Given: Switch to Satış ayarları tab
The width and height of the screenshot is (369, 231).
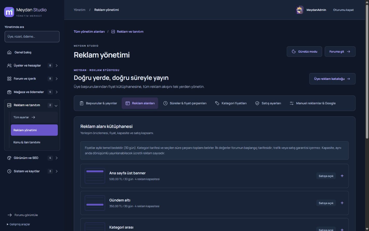Looking at the screenshot, I should tap(268, 103).
